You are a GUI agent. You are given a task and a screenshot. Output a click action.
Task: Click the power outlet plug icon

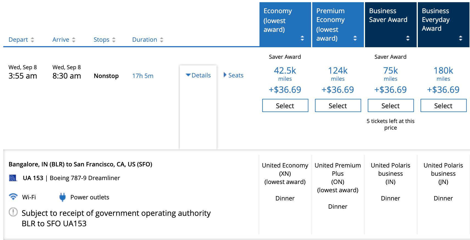click(x=62, y=197)
